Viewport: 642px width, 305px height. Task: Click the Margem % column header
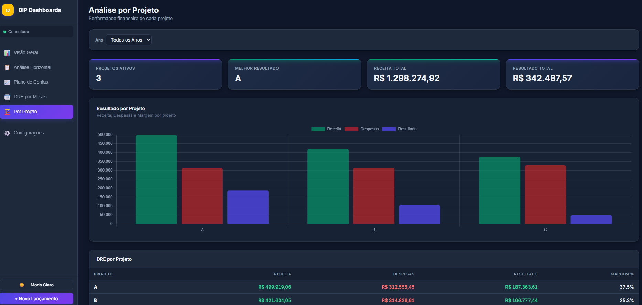tap(622, 274)
